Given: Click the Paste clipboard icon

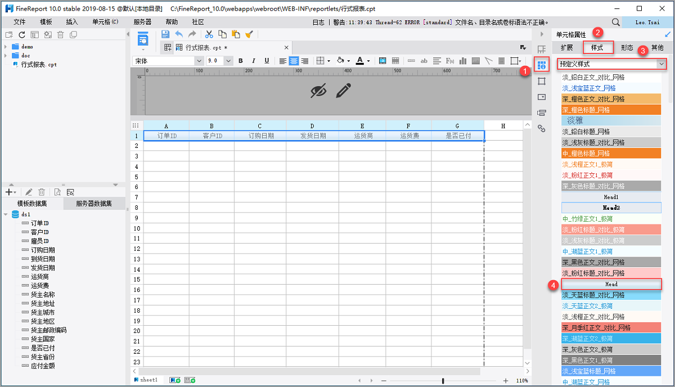Looking at the screenshot, I should [x=236, y=34].
